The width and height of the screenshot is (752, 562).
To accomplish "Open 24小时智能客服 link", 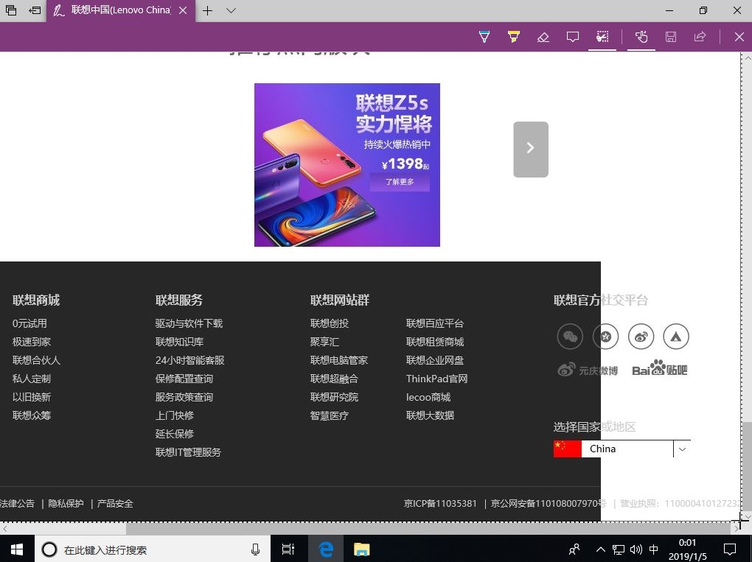I will tap(190, 360).
